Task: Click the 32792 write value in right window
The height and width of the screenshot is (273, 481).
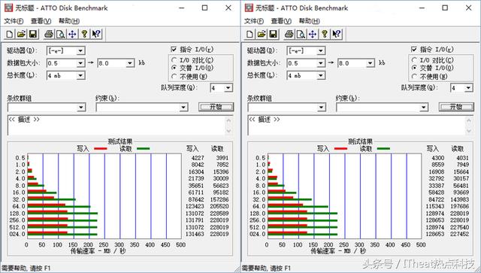Action: pyautogui.click(x=437, y=178)
